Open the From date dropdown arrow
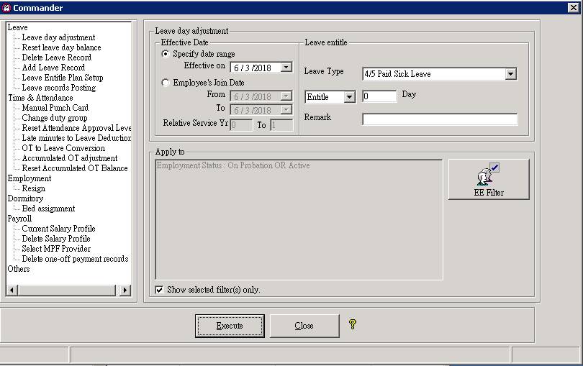This screenshot has height=366, width=583. [286, 96]
